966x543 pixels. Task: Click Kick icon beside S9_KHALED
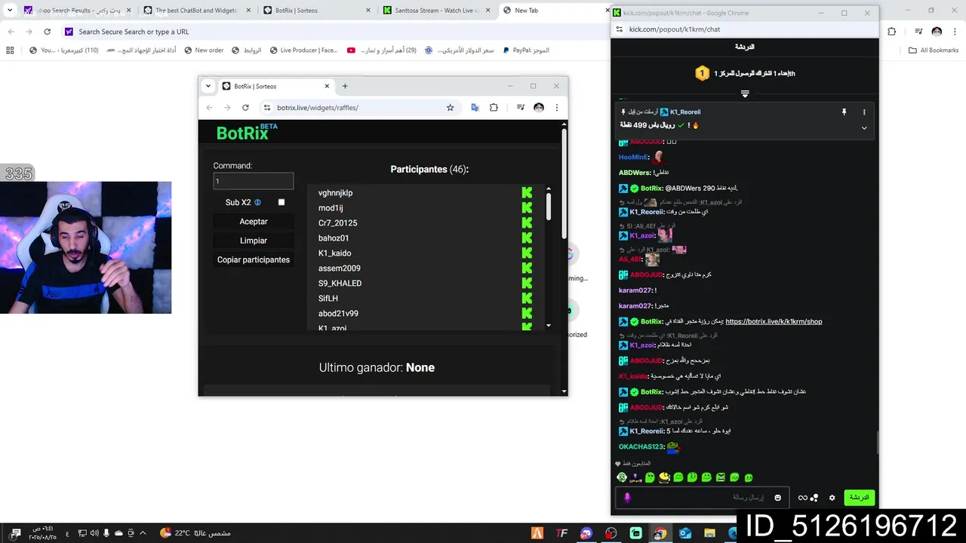pyautogui.click(x=527, y=284)
